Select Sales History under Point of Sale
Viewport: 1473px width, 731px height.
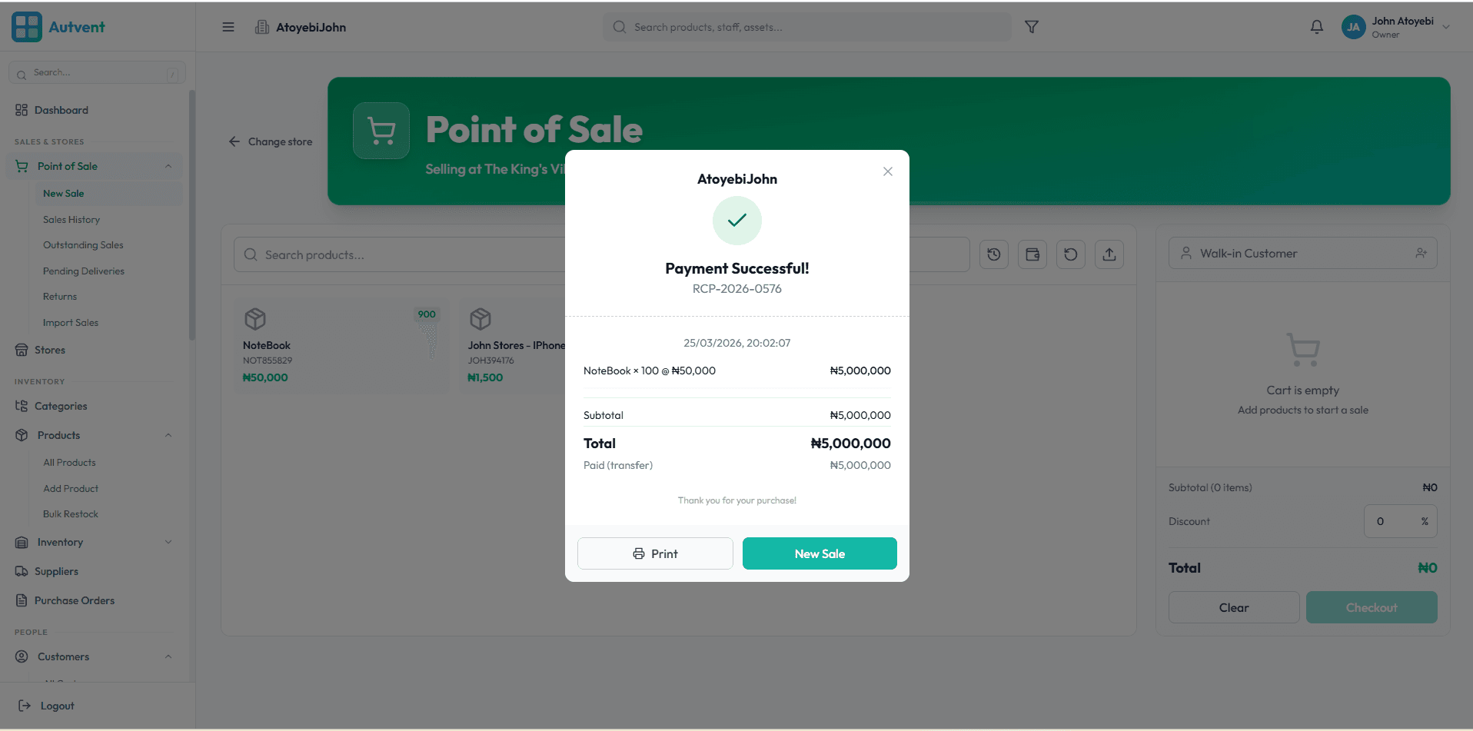(71, 219)
